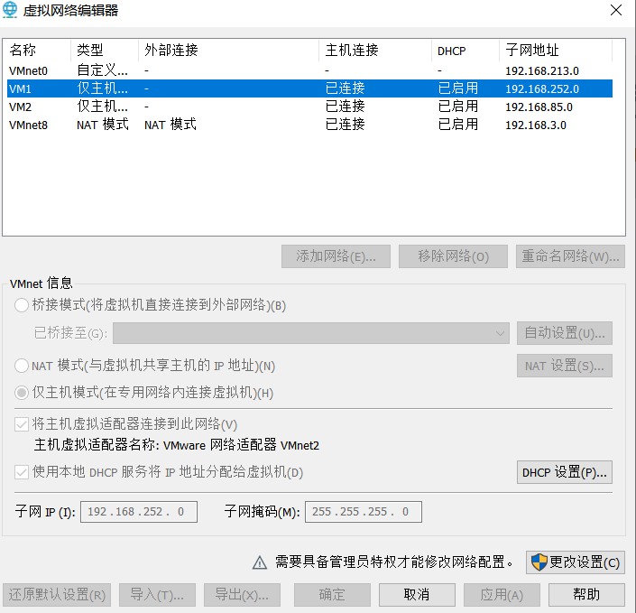Click subnet address 192.168.3.0
Screen dimensions: 636x613
pyautogui.click(x=535, y=125)
